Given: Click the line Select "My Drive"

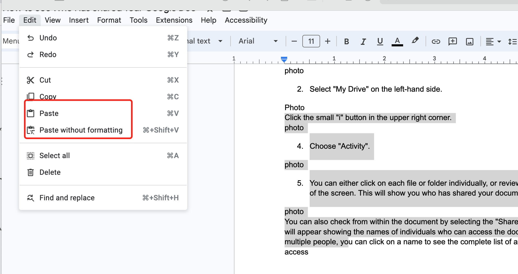Looking at the screenshot, I should 376,89.
